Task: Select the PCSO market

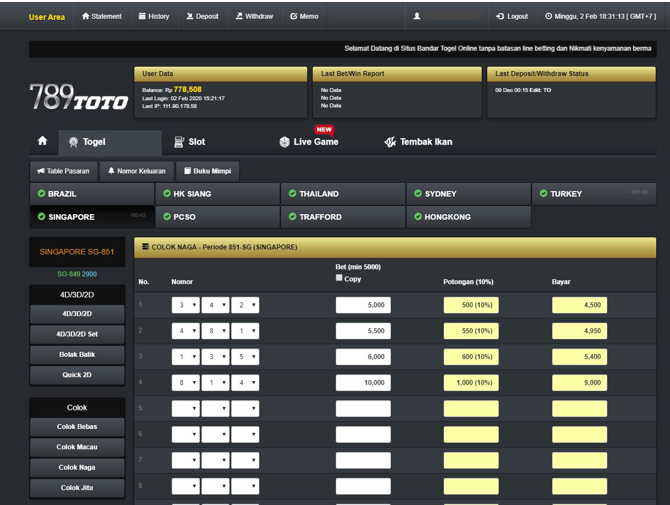Action: click(217, 217)
